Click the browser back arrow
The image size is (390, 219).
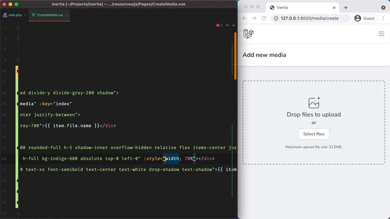pyautogui.click(x=244, y=18)
